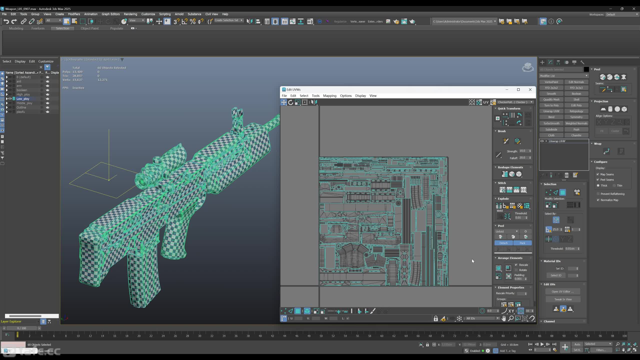Image resolution: width=640 pixels, height=360 pixels.
Task: Open the Modify command panel tab
Action: pos(550,62)
